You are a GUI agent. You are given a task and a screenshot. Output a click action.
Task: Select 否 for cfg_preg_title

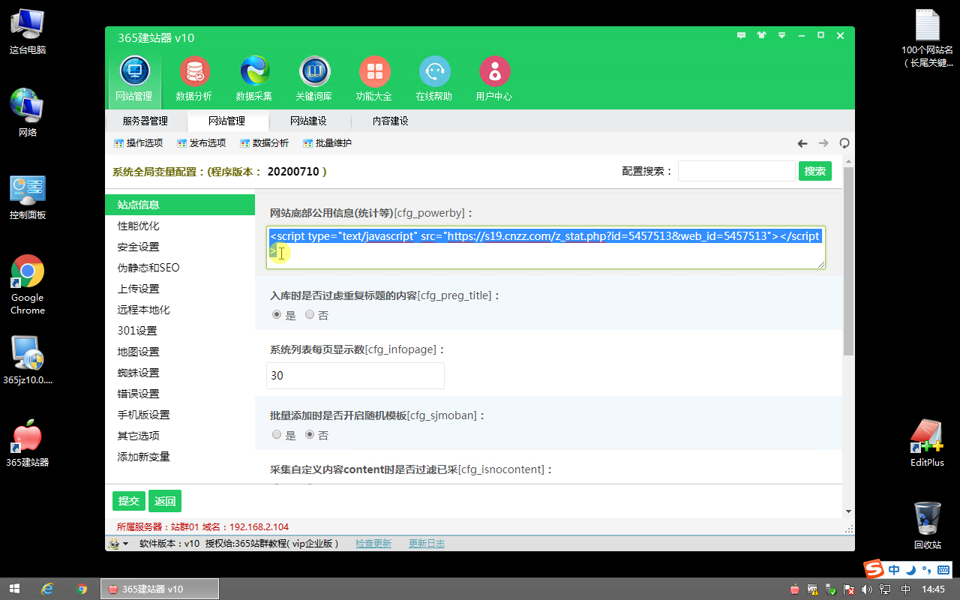click(310, 315)
